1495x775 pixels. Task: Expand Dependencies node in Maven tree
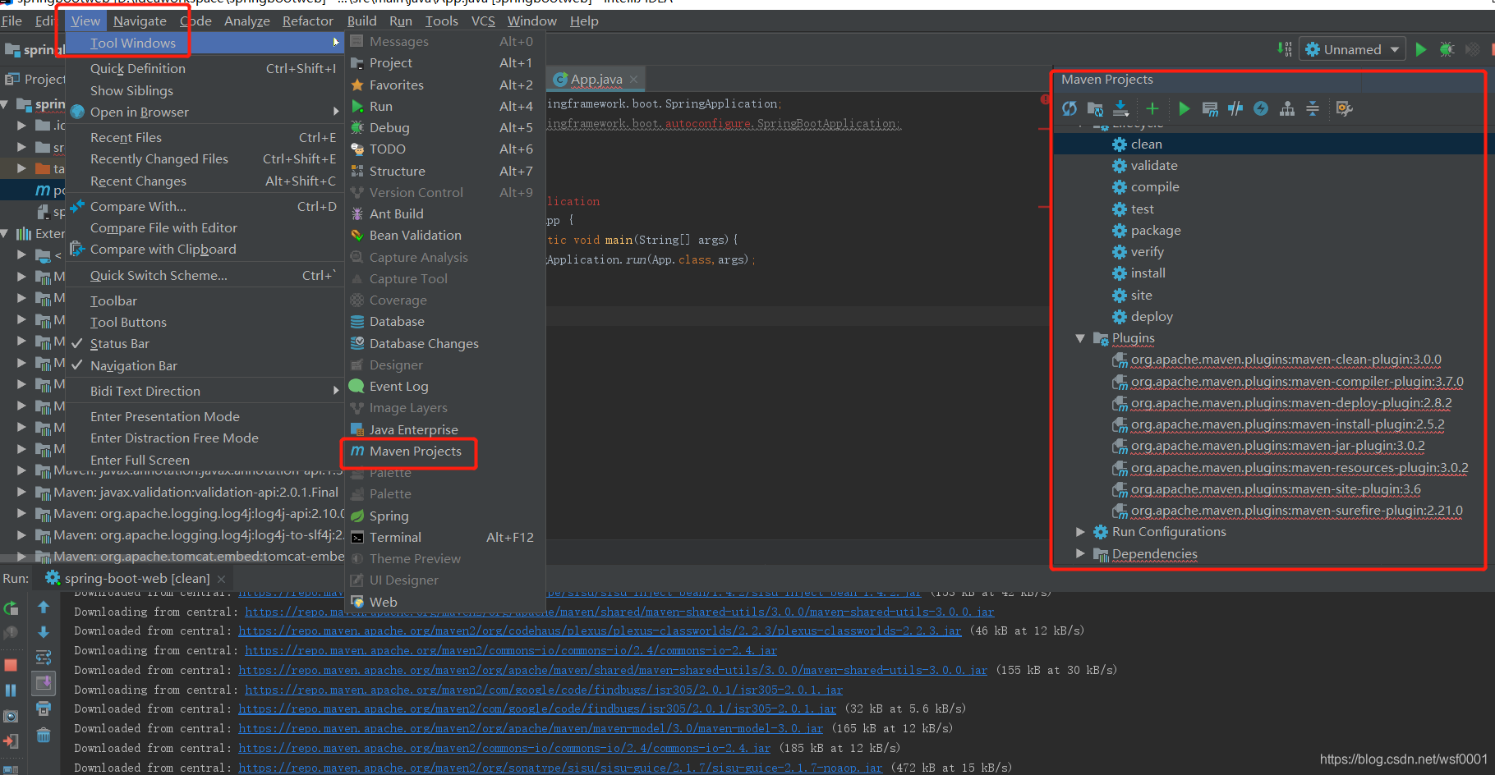point(1080,554)
